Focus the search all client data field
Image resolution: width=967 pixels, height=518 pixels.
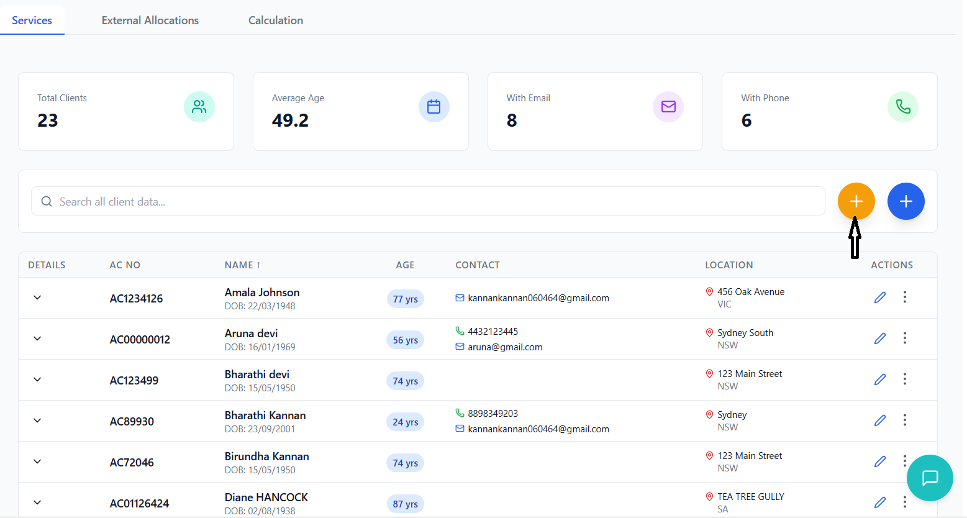[429, 201]
